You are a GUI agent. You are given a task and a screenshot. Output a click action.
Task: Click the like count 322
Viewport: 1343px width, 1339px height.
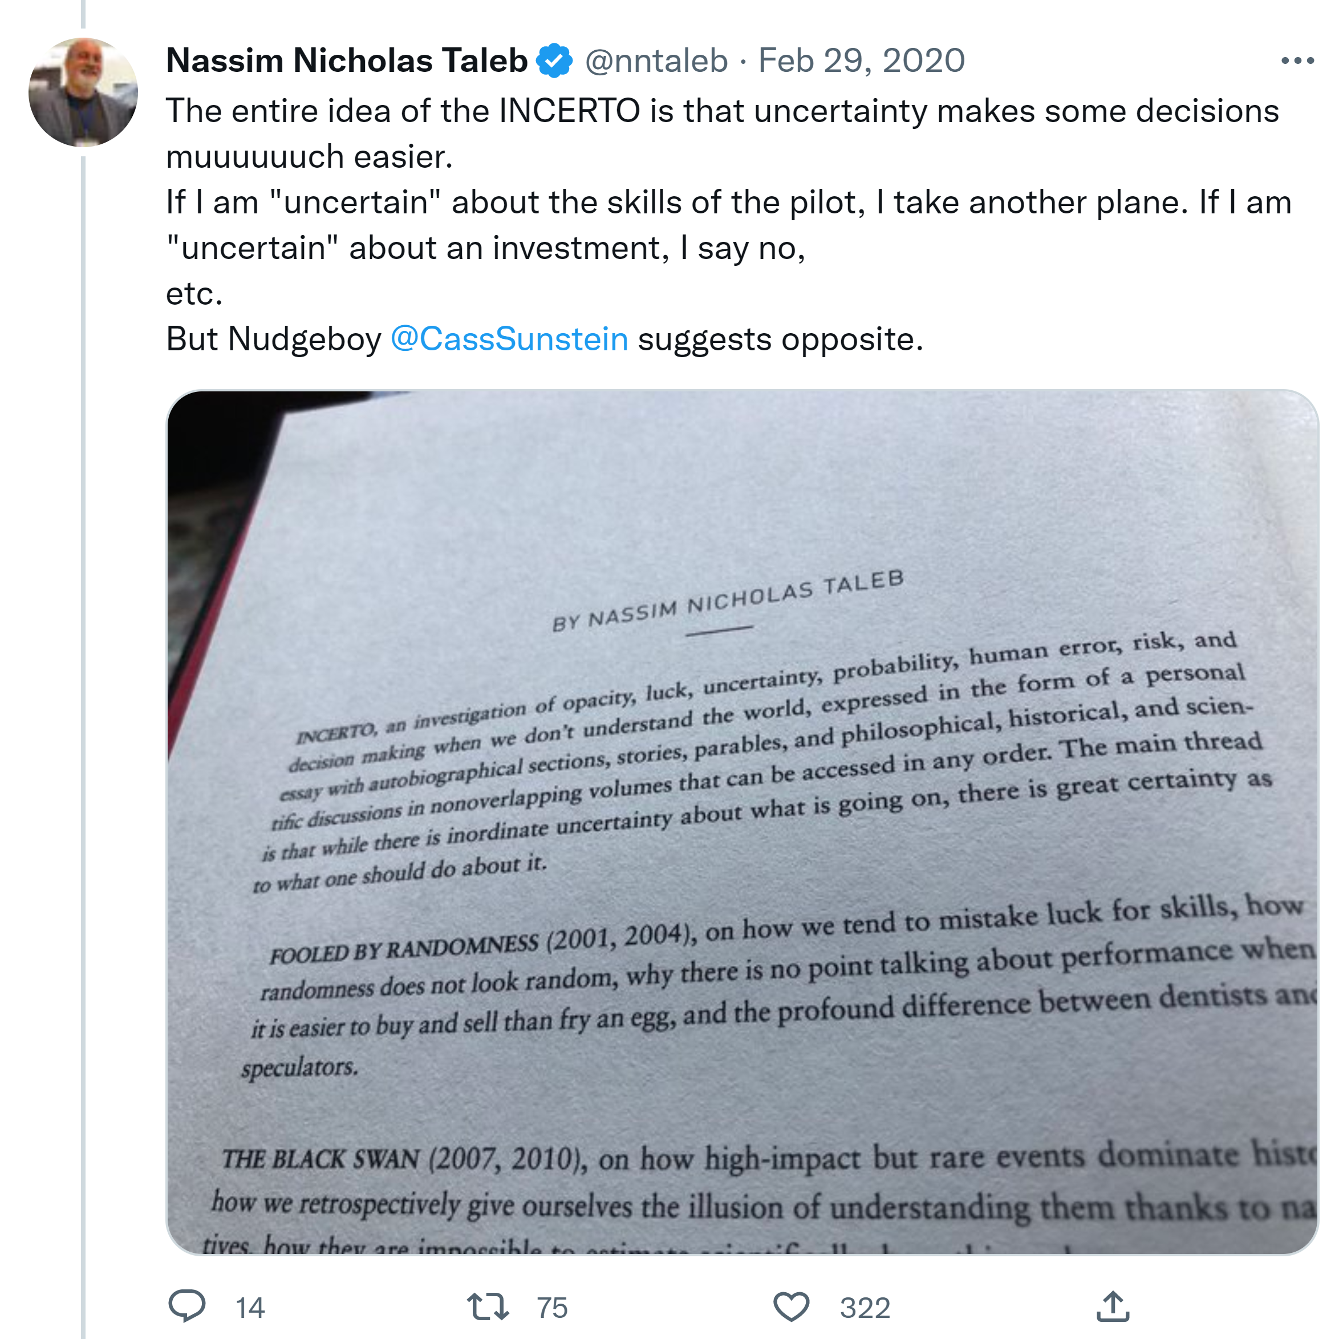865,1308
